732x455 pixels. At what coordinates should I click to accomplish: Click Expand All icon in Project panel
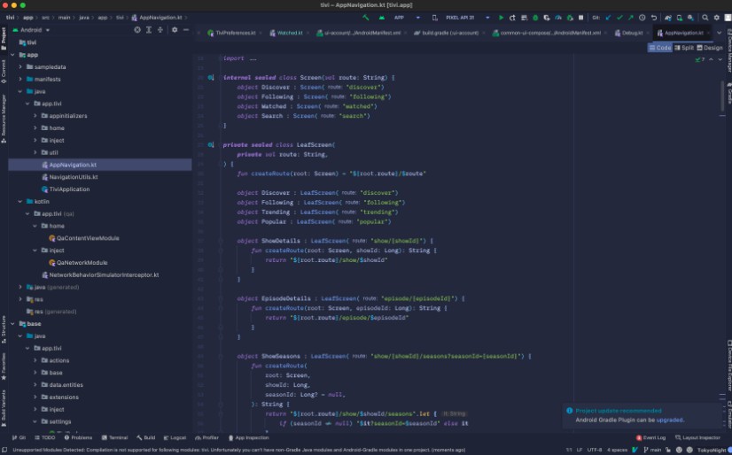tap(149, 30)
